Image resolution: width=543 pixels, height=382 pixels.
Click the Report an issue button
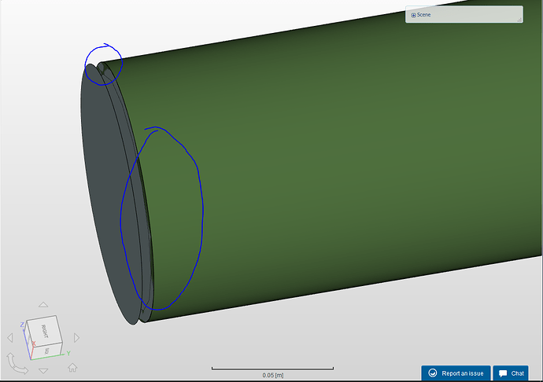click(456, 373)
